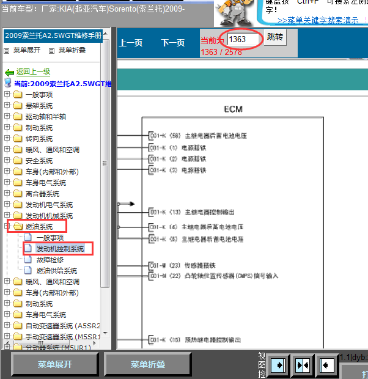Click the 当前:2009索兰托A2.5WGT root node text
368x379 pixels.
pyautogui.click(x=62, y=84)
